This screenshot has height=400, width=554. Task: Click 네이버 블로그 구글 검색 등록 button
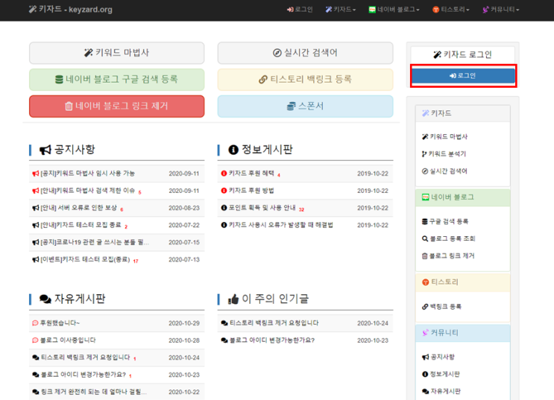tap(116, 80)
